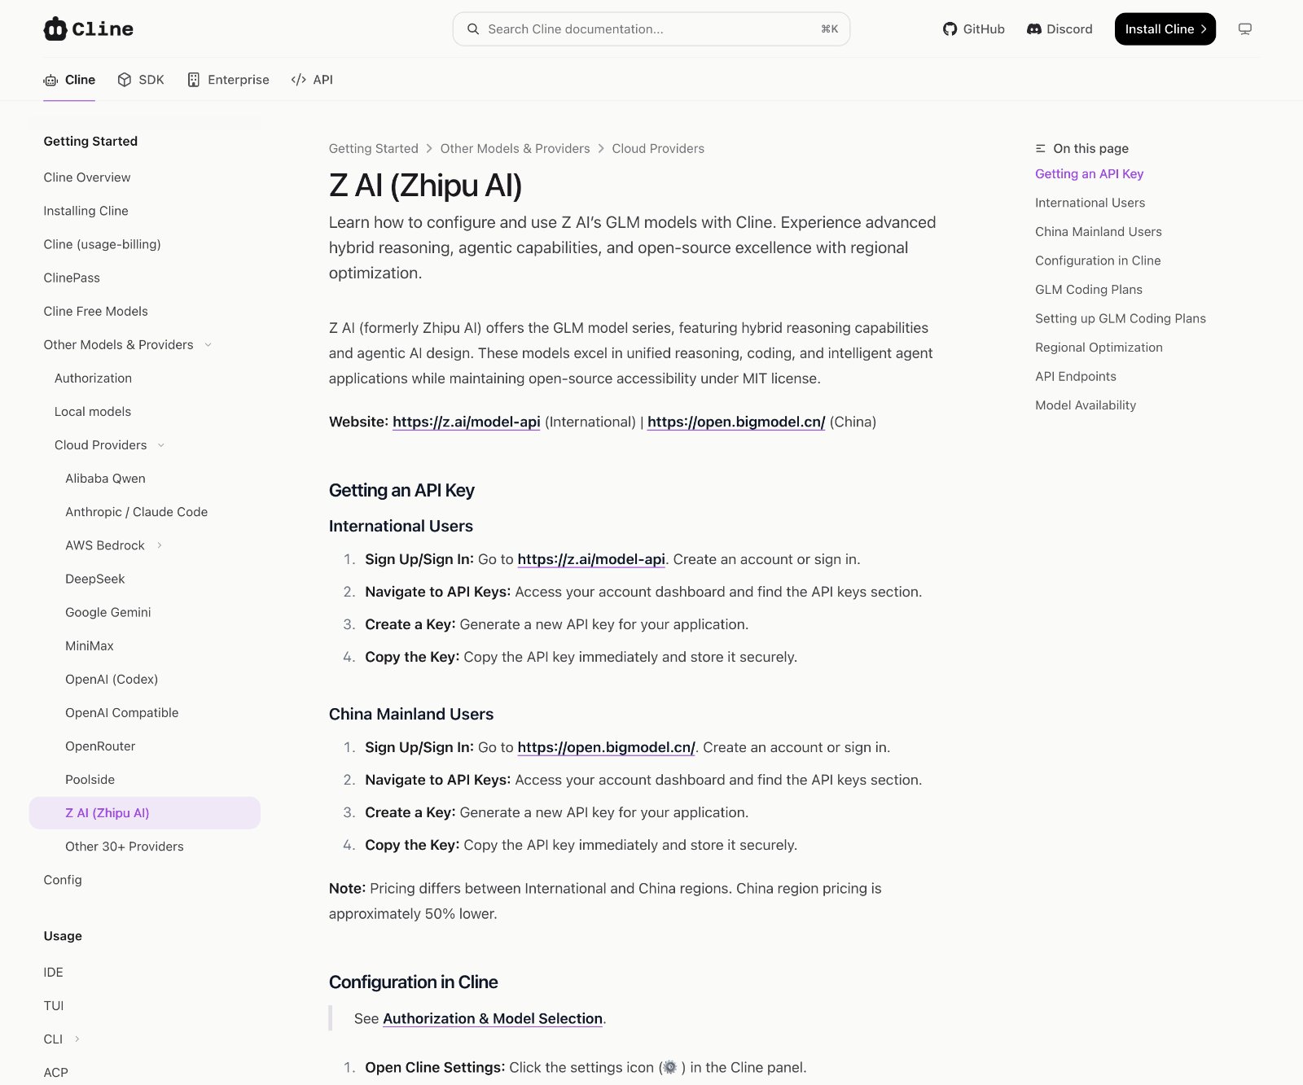The height and width of the screenshot is (1085, 1303).
Task: Jump to Regional Optimization section
Action: click(x=1099, y=348)
